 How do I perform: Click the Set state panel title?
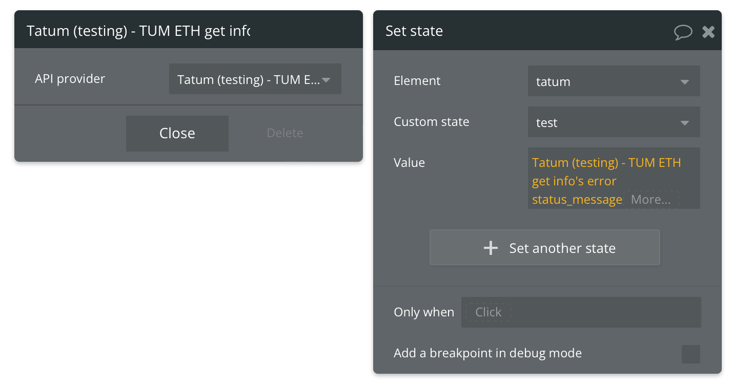414,31
